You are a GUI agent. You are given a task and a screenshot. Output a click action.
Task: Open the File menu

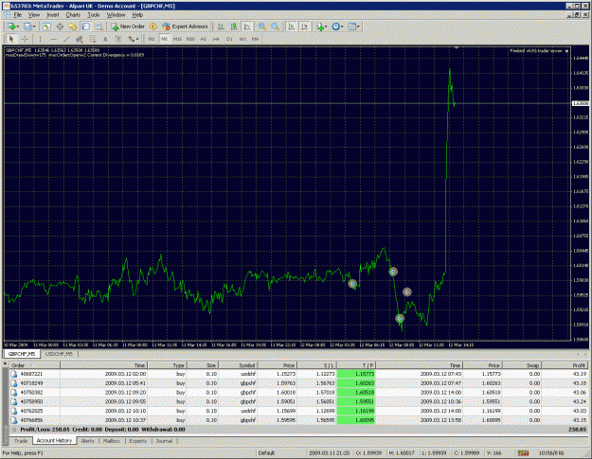pyautogui.click(x=18, y=15)
